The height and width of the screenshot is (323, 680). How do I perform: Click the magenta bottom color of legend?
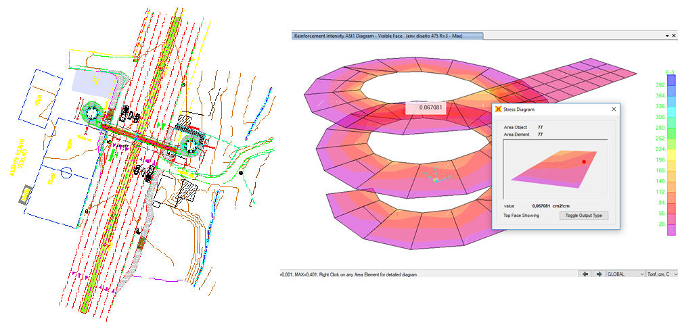pyautogui.click(x=671, y=230)
